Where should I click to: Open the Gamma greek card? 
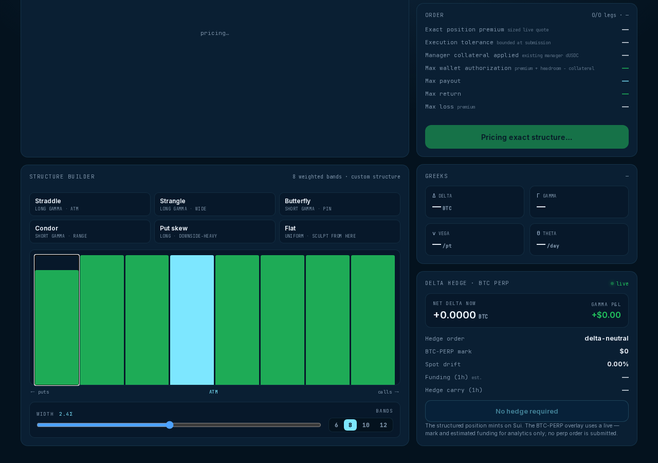(x=579, y=202)
